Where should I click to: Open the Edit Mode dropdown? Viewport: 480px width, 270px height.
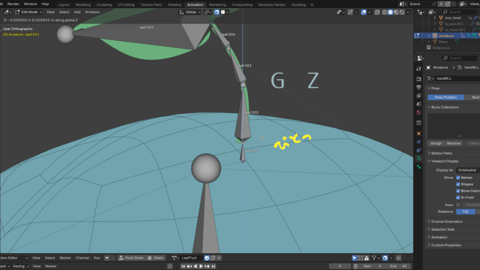coord(29,12)
